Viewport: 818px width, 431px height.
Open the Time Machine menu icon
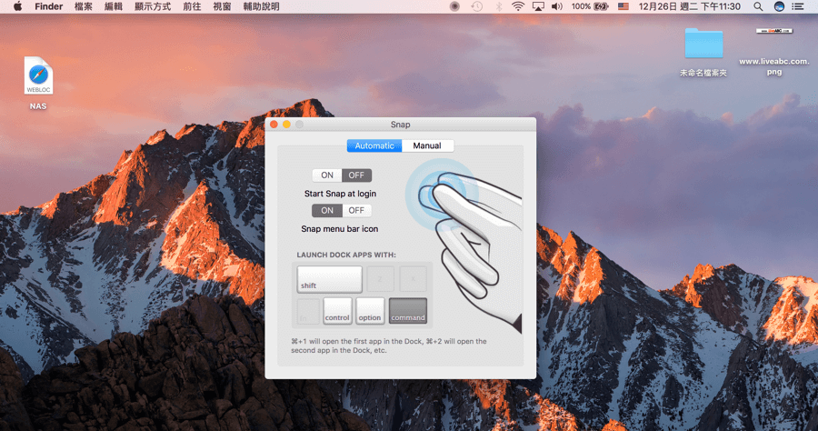(x=476, y=6)
